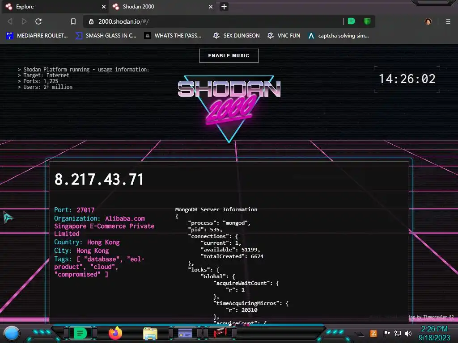Open the Start orb button
The width and height of the screenshot is (458, 343).
[x=12, y=333]
